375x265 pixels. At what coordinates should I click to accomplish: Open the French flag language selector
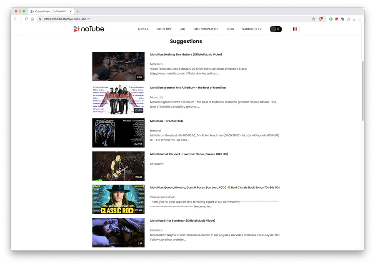[295, 29]
